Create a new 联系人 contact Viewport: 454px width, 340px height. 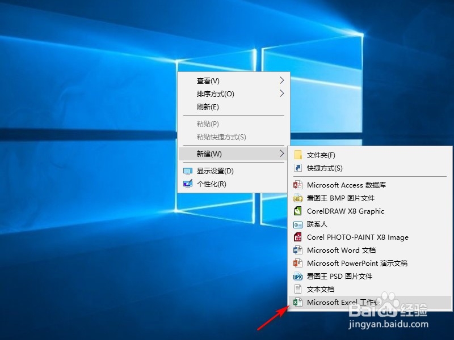coord(370,224)
